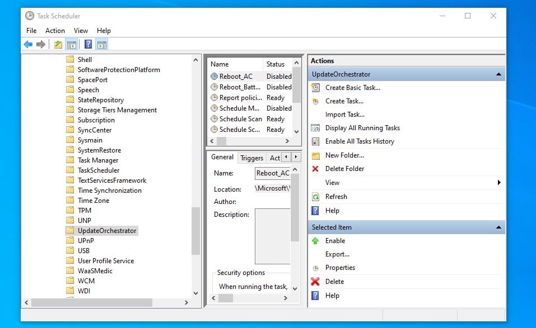Click the tab strip scroll-right arrow
Viewport: 536px width, 328px height.
point(296,157)
